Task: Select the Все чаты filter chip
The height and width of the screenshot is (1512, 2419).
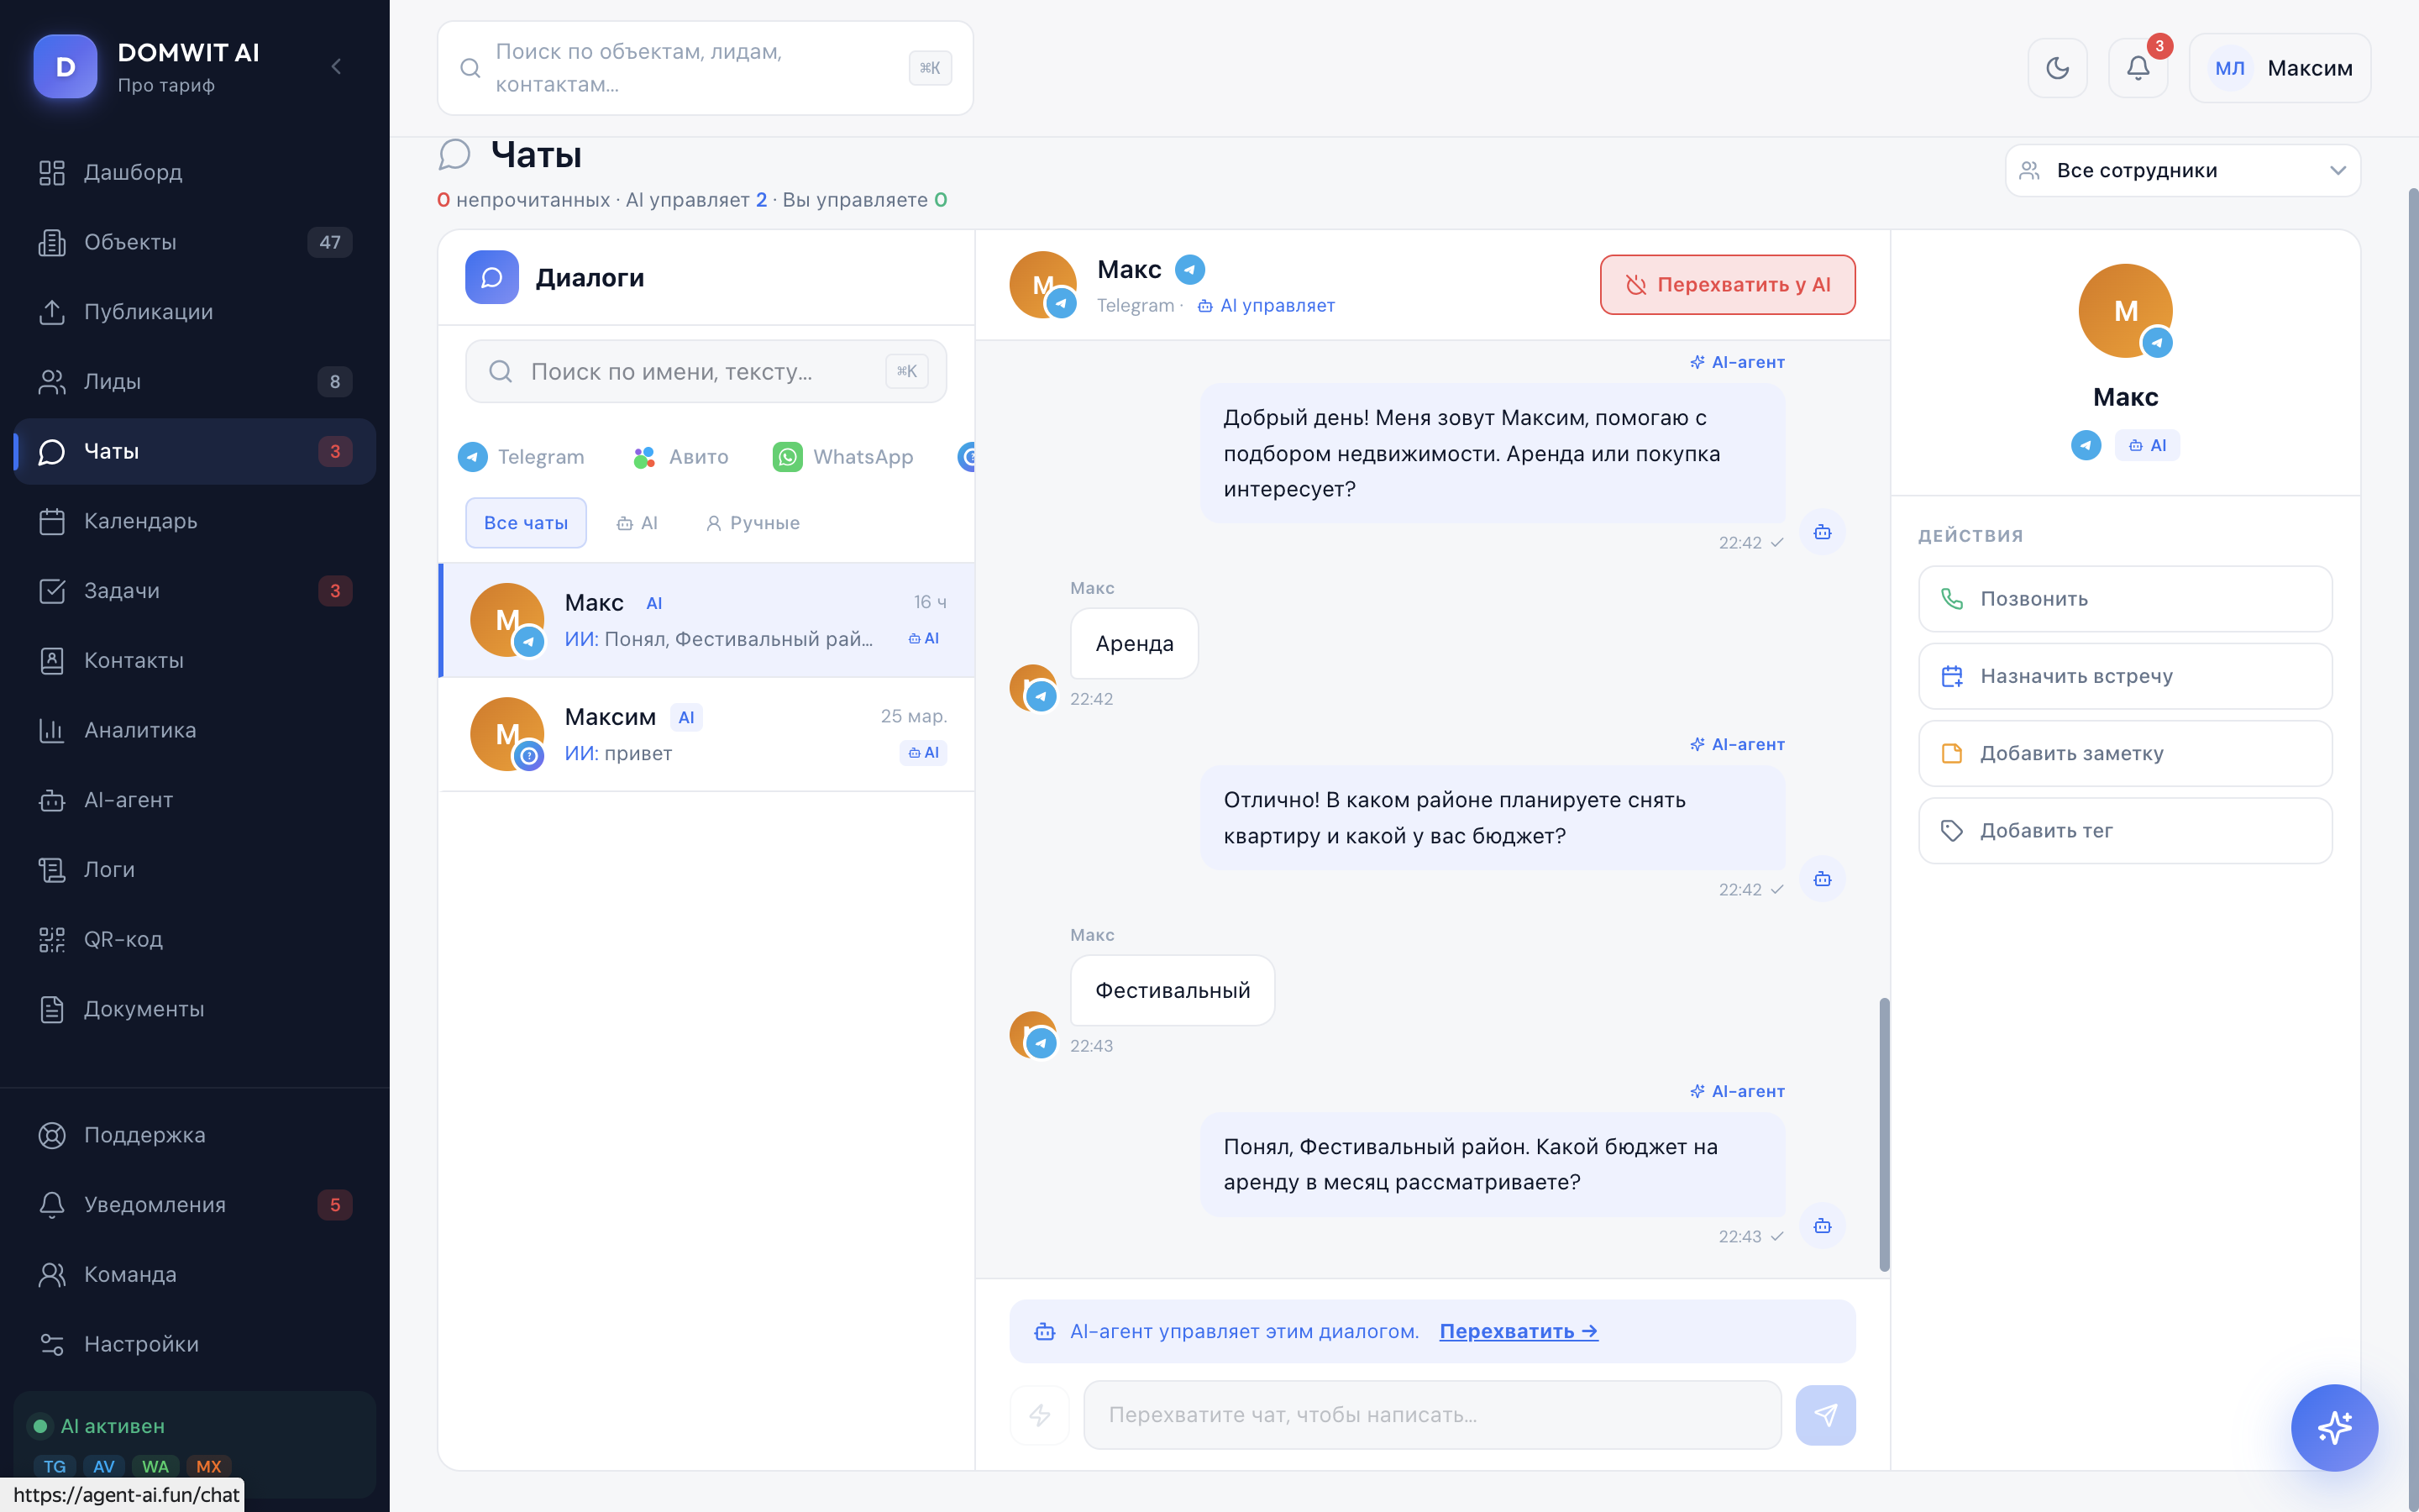Action: click(526, 522)
